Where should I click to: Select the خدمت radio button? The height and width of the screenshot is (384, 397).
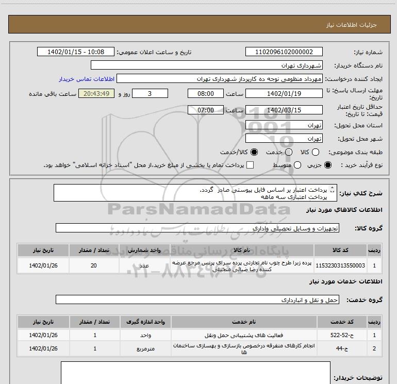pos(289,152)
